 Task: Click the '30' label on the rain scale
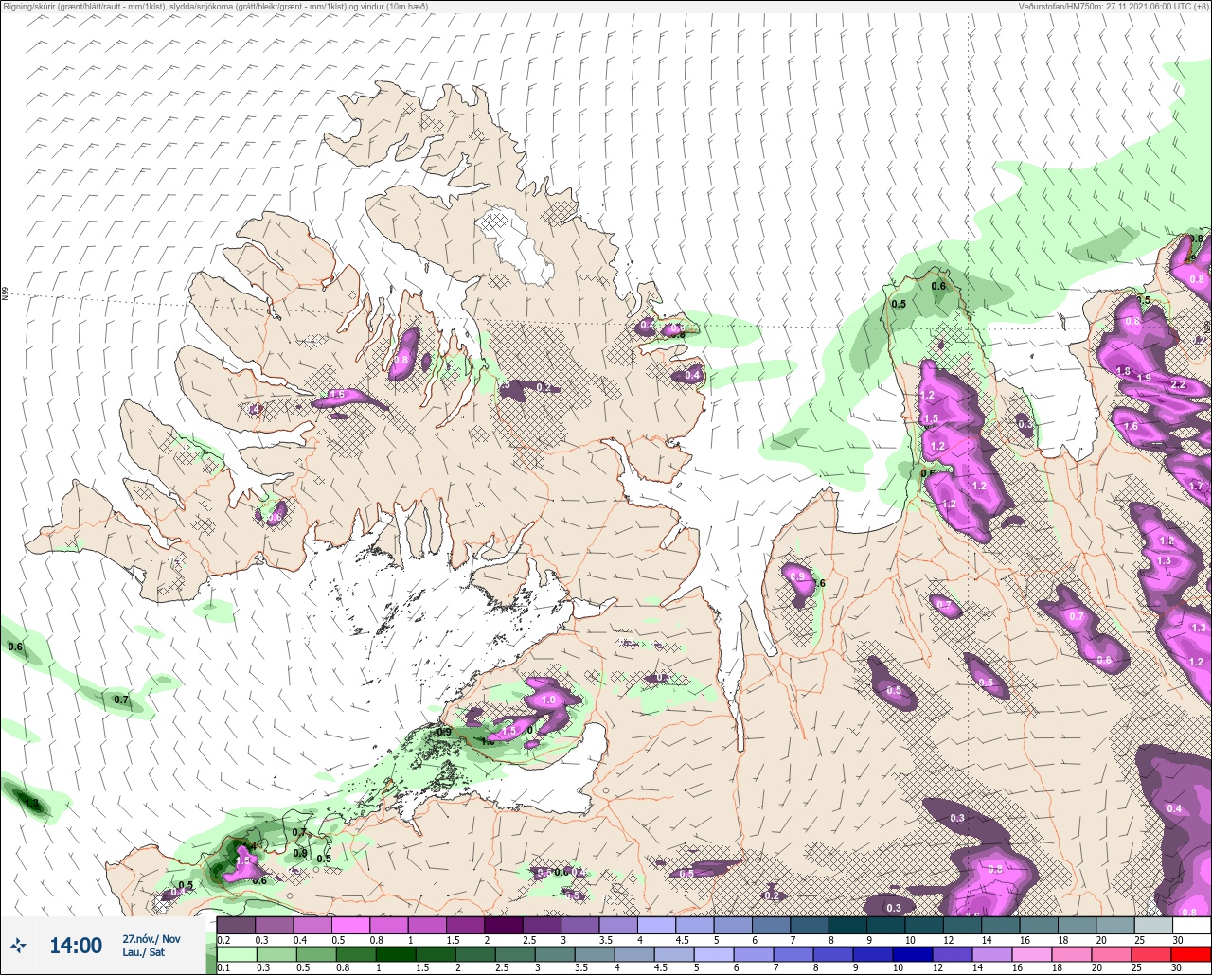pyautogui.click(x=1177, y=968)
